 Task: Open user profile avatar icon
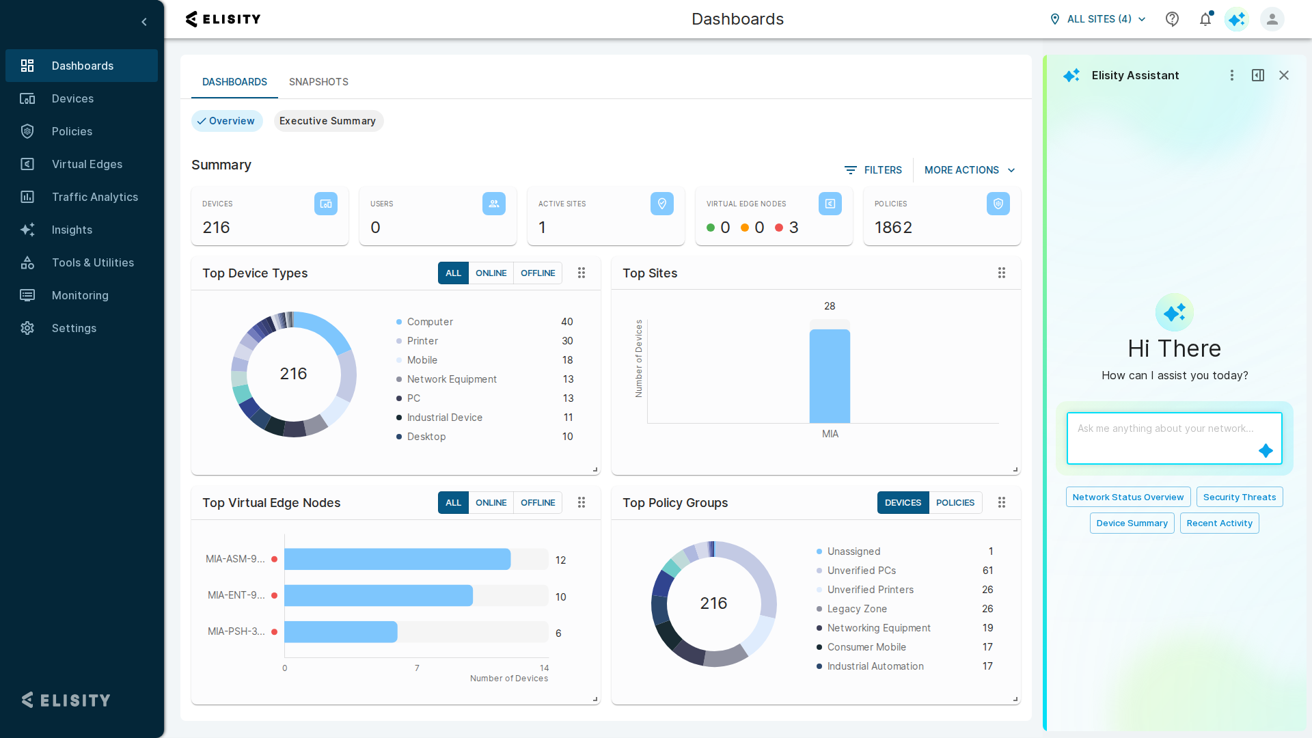click(1272, 19)
